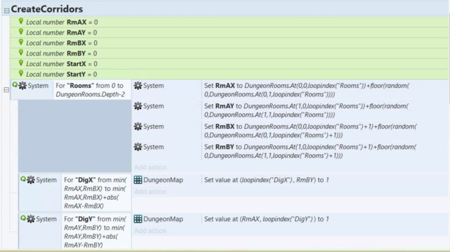Select the Local number RmBX variable row

click(x=230, y=43)
